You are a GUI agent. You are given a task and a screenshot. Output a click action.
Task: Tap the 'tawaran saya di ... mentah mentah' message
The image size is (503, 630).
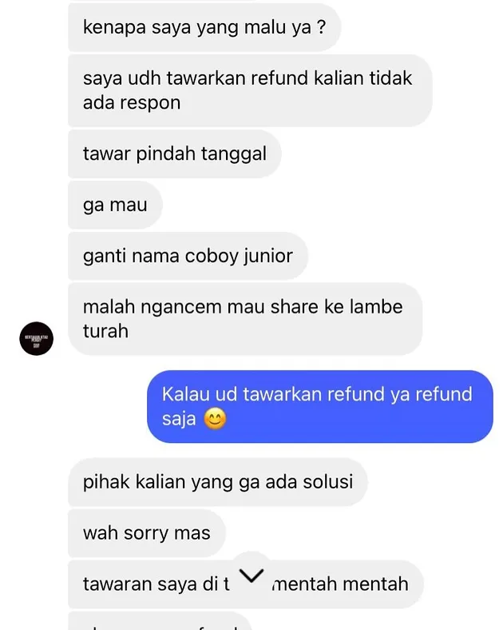point(246,584)
